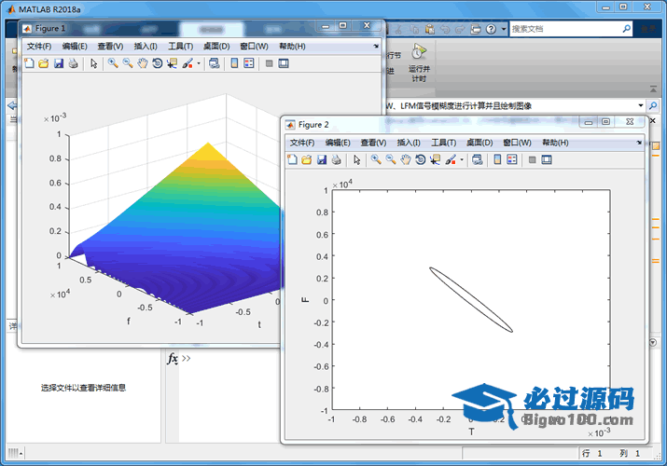Select Rotate 3D tool in Figure 1
Viewport: 667px width, 466px height.
(157, 63)
